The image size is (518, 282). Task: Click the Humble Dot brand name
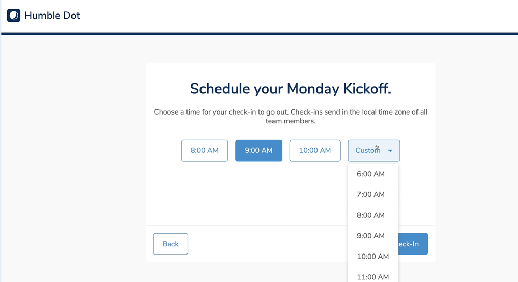[52, 16]
